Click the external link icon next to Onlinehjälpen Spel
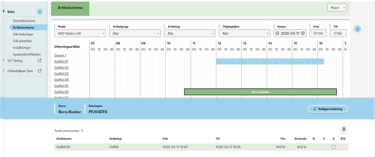The image size is (375, 157). (x=39, y=71)
